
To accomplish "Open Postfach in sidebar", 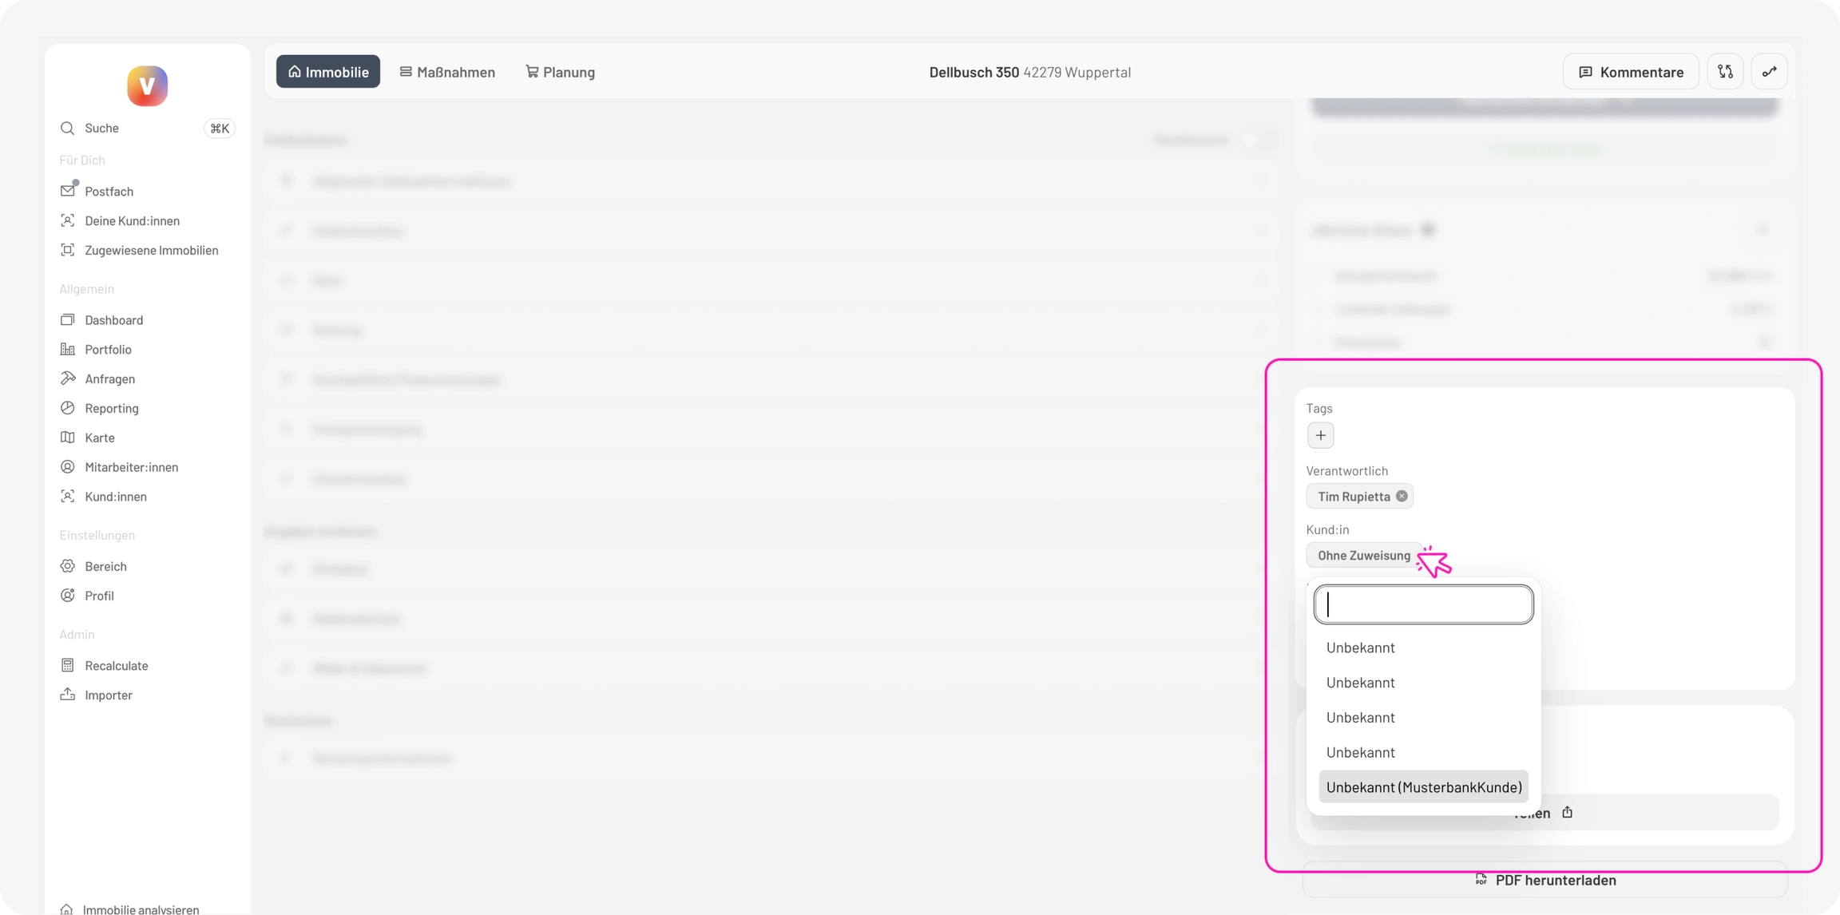I will (x=109, y=192).
